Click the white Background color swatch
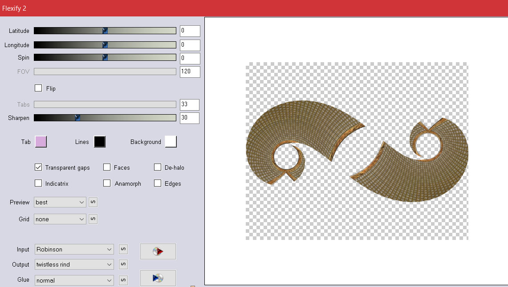This screenshot has width=508, height=287. (x=171, y=142)
